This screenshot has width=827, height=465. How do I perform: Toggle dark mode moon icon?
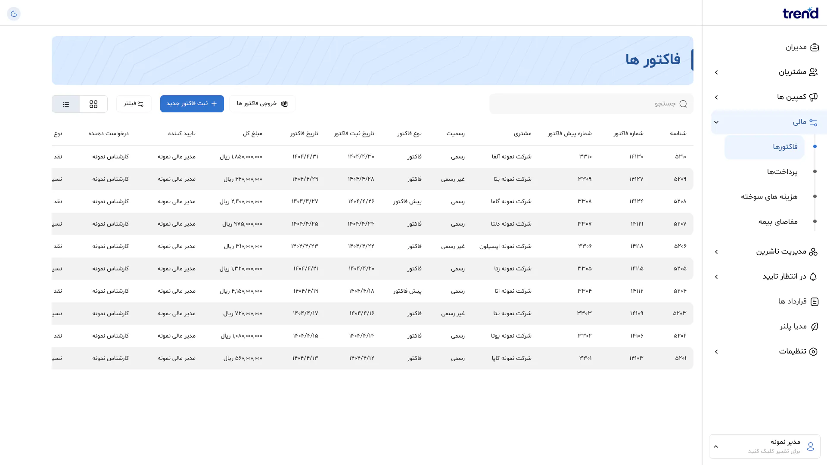pos(14,14)
